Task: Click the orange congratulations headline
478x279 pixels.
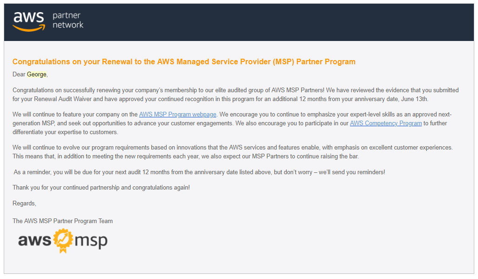Action: coord(184,61)
